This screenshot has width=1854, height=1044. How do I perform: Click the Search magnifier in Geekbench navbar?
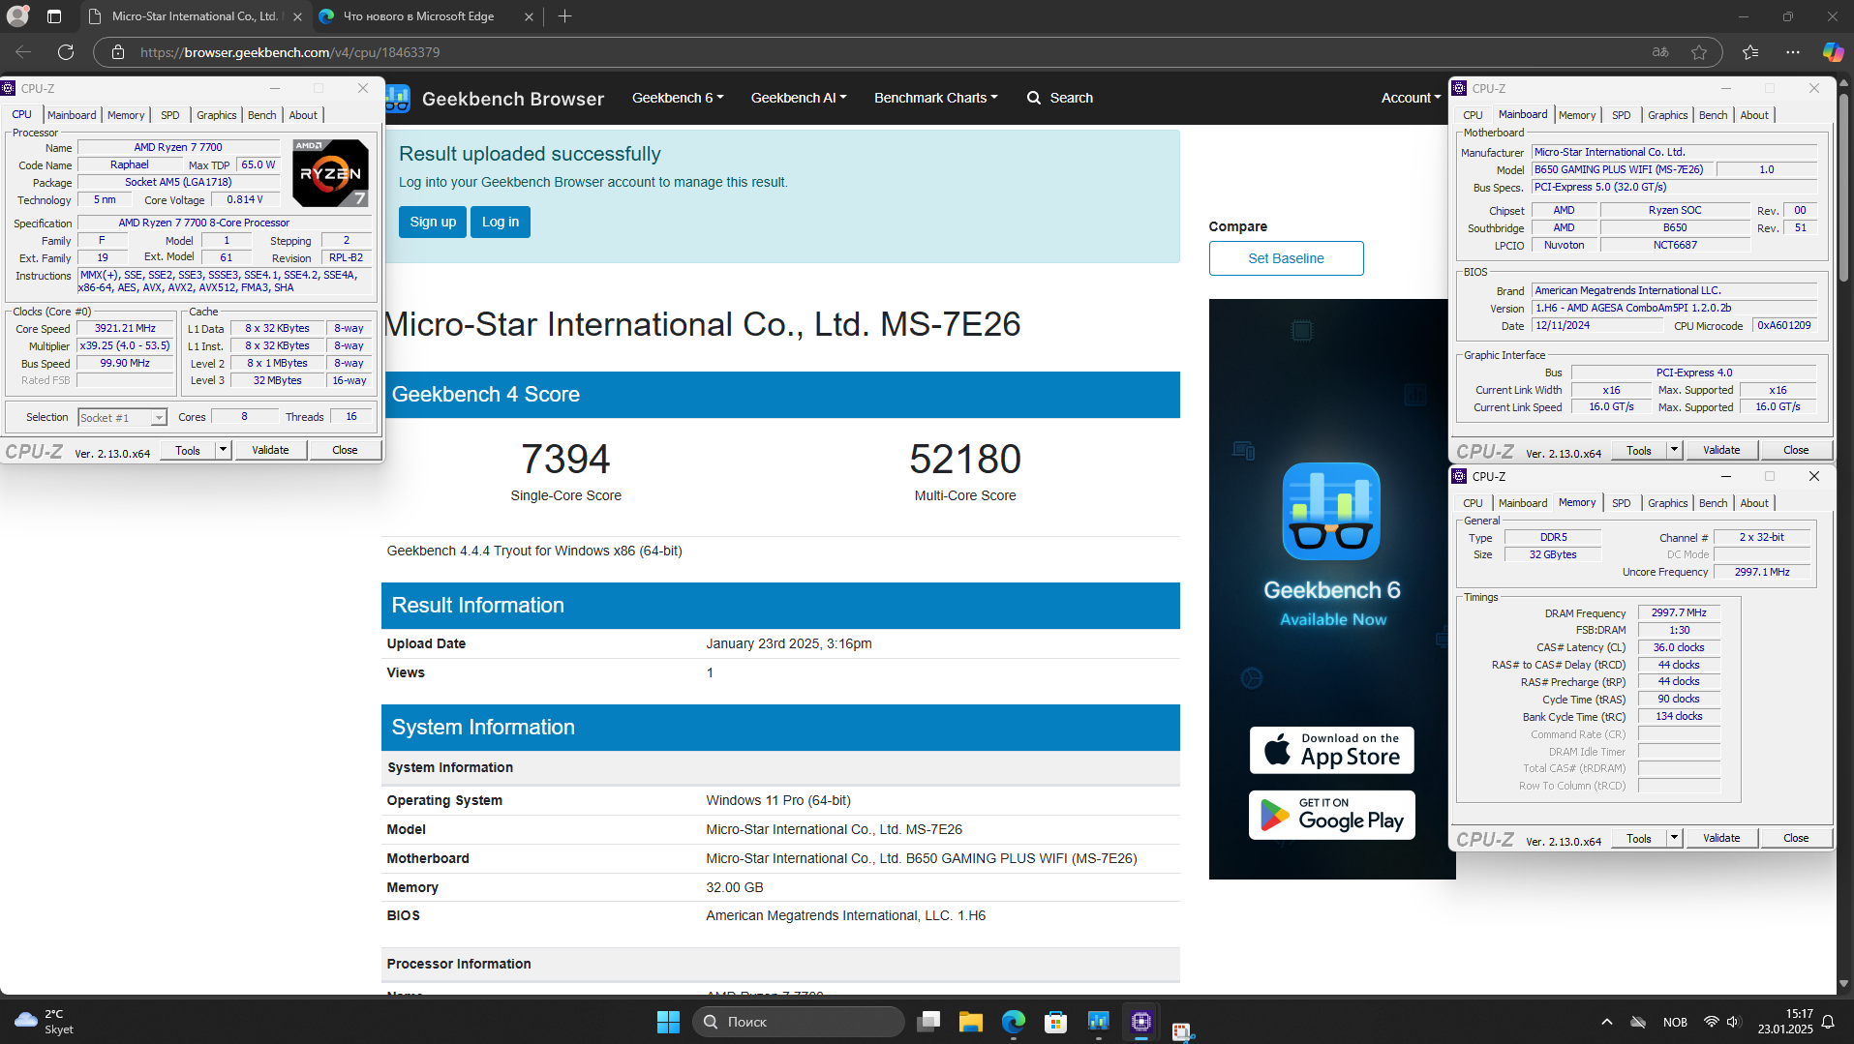[x=1034, y=98]
